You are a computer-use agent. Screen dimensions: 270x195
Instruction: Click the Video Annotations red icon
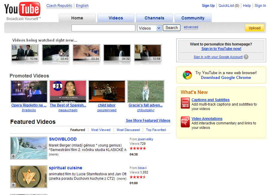(x=185, y=122)
